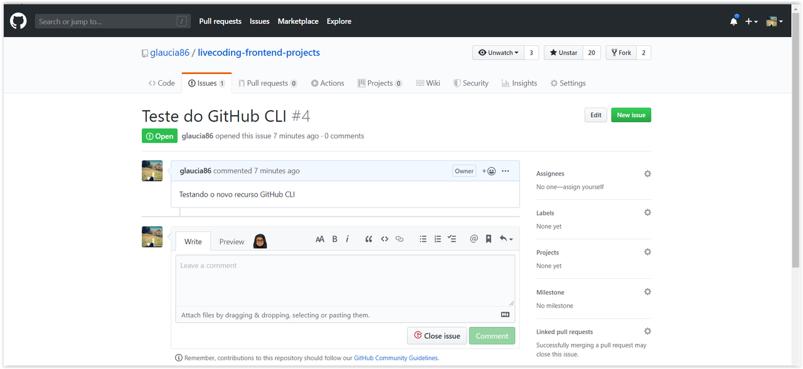Open glaucia86 owner link

coord(169,53)
